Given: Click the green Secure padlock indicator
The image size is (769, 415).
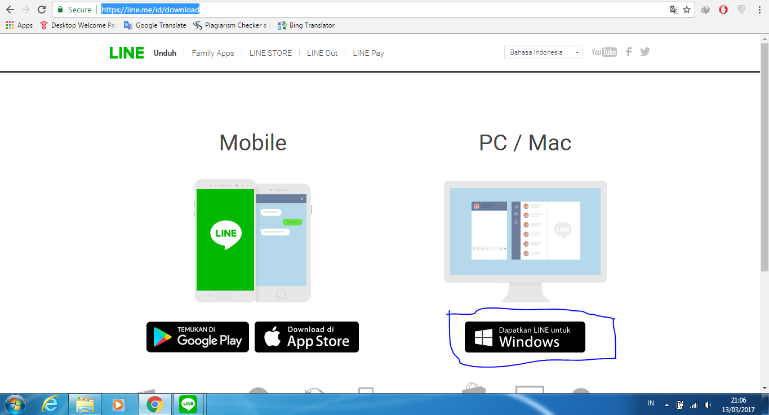Looking at the screenshot, I should tap(74, 10).
